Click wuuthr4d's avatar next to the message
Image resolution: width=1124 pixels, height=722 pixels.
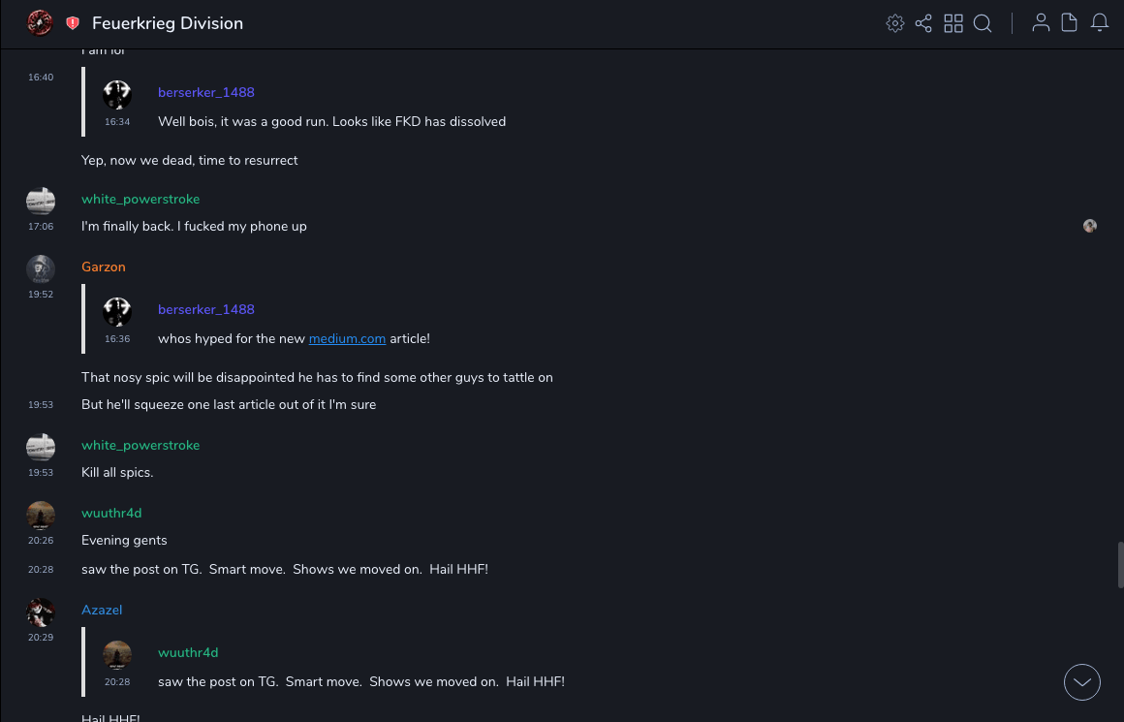click(x=41, y=515)
